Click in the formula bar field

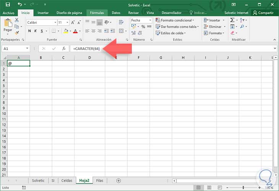coord(171,49)
